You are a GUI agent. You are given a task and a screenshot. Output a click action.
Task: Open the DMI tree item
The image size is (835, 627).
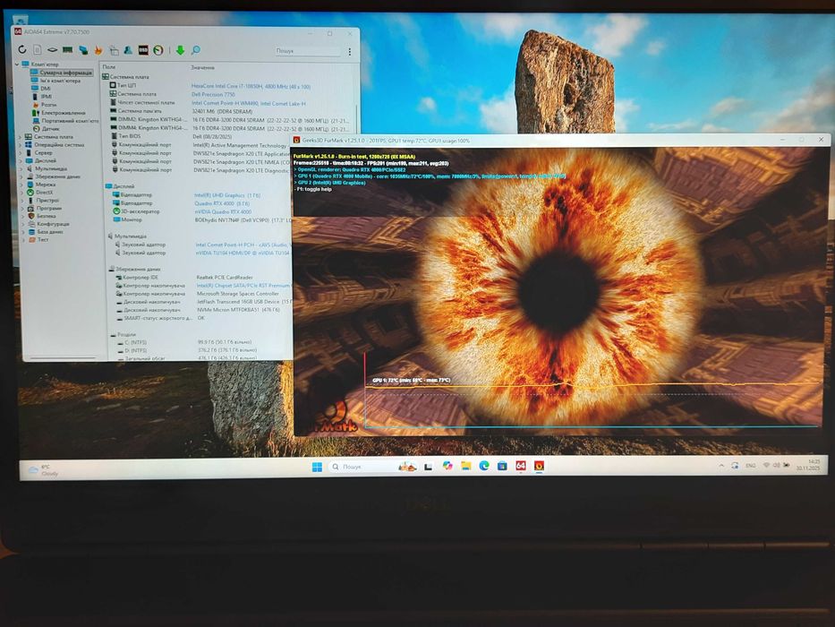coord(46,89)
